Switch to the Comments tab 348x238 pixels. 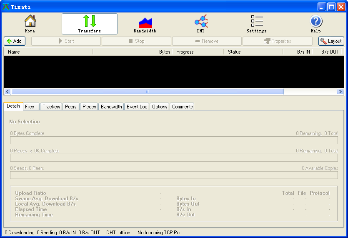pyautogui.click(x=182, y=107)
